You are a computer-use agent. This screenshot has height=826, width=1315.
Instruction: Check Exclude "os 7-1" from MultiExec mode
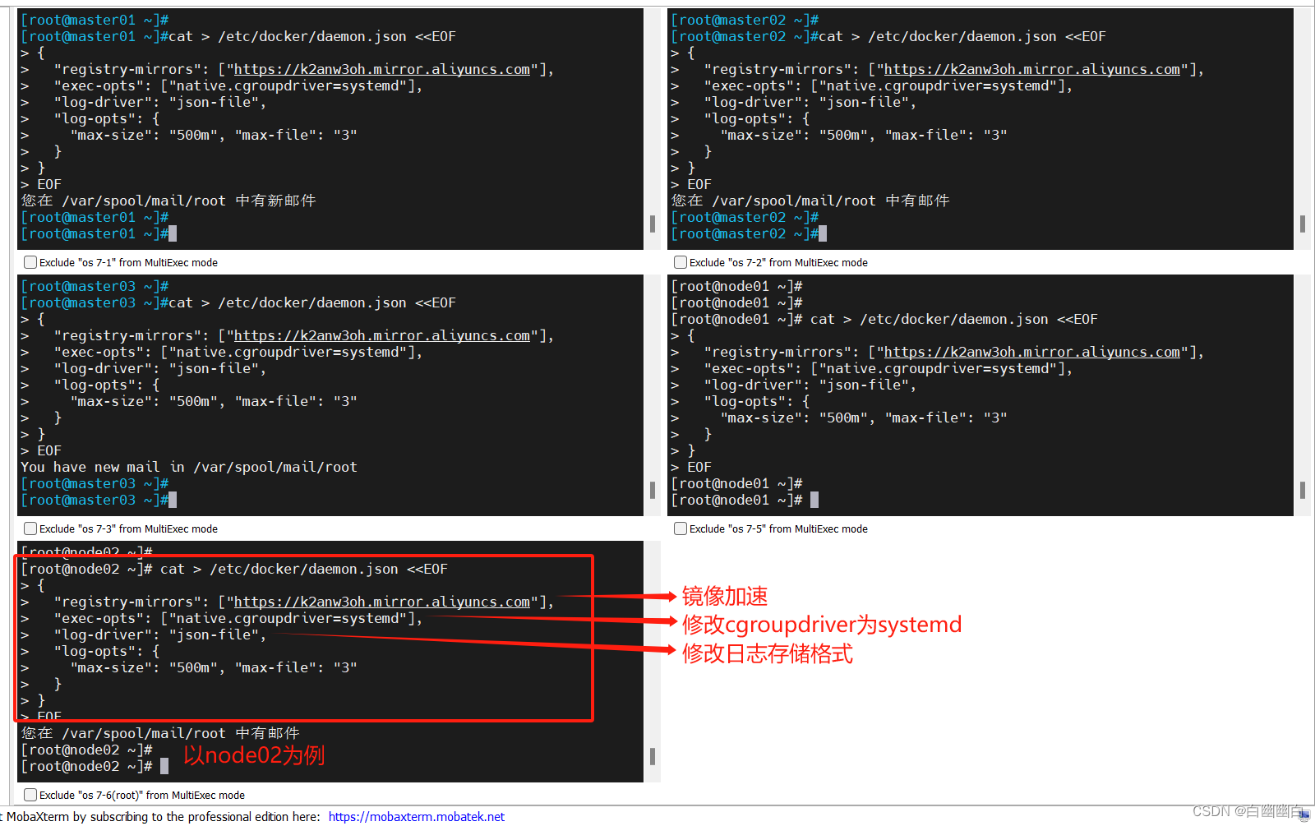30,262
